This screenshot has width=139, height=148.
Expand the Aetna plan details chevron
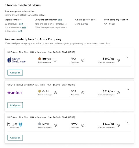[128, 90]
